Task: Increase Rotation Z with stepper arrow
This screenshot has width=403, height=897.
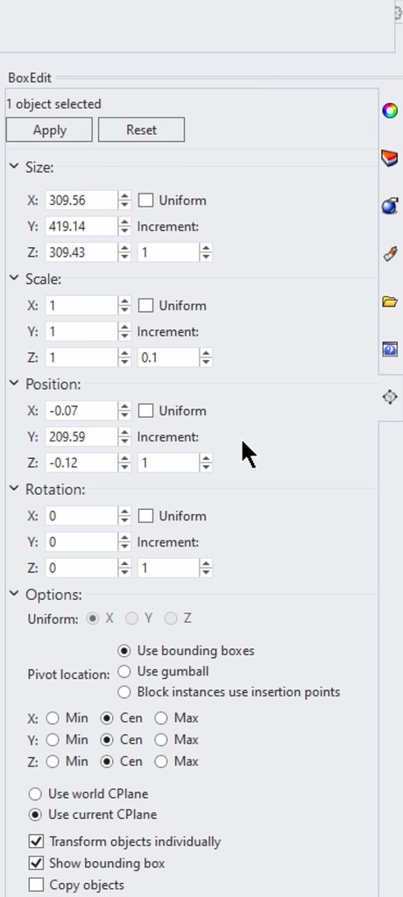Action: coord(124,563)
